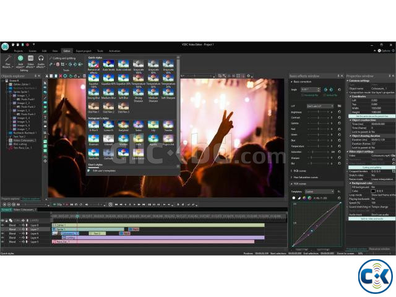Click Cutting and splitting in the ribbon Tools

(62, 58)
